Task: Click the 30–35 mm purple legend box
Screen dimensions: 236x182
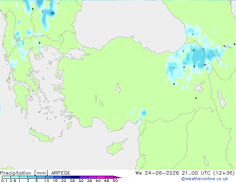Action: tap(83, 177)
